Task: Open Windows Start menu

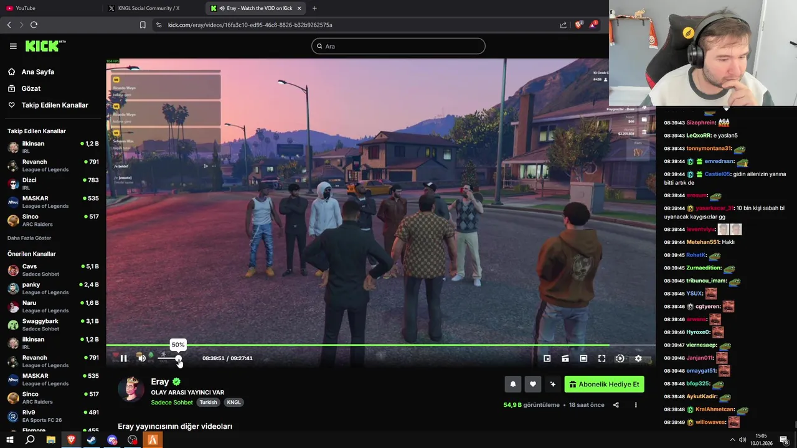Action: pyautogui.click(x=10, y=440)
